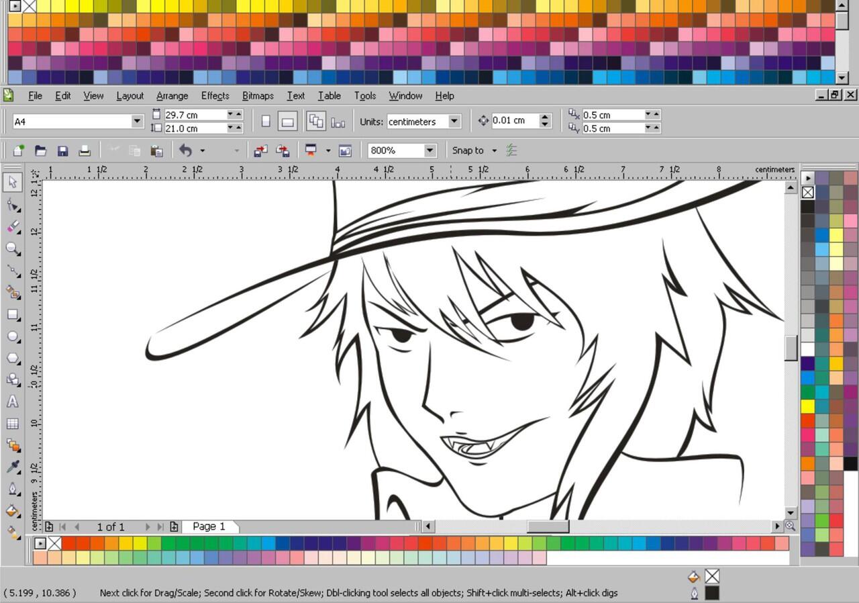Switch page orientation to Portrait
This screenshot has width=859, height=603.
pyautogui.click(x=266, y=122)
